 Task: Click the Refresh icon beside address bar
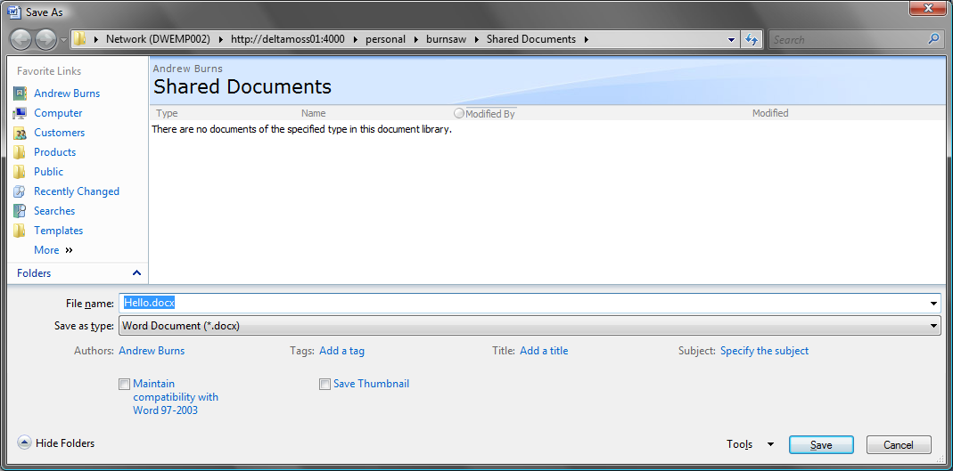click(752, 39)
